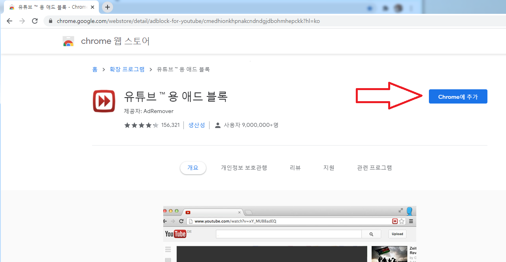Image resolution: width=506 pixels, height=262 pixels.
Task: Click the star bookmark icon in preview screenshot
Action: tap(402, 221)
